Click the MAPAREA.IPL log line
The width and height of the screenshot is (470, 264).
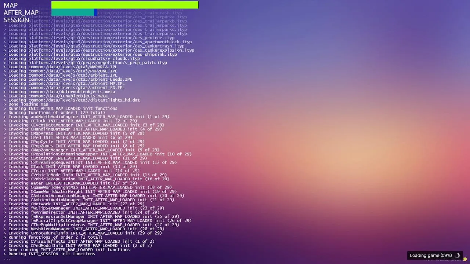tap(61, 67)
